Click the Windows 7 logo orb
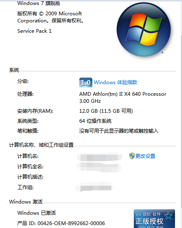 click(144, 29)
